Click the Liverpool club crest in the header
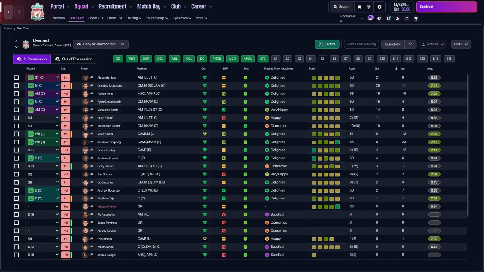The image size is (484, 272). click(x=37, y=11)
